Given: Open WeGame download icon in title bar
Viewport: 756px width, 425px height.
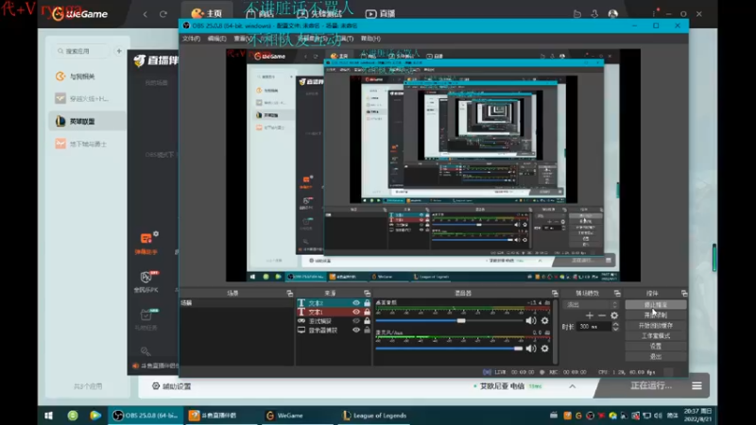Looking at the screenshot, I should click(x=594, y=14).
